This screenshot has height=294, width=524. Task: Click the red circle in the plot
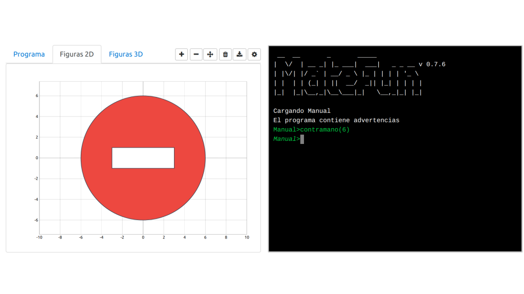143,194
